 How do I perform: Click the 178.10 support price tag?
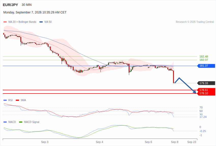[x=206, y=94]
